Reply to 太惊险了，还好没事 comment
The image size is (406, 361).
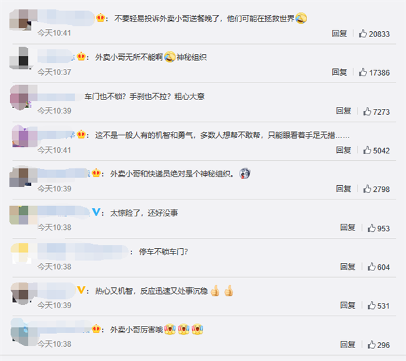(x=348, y=228)
